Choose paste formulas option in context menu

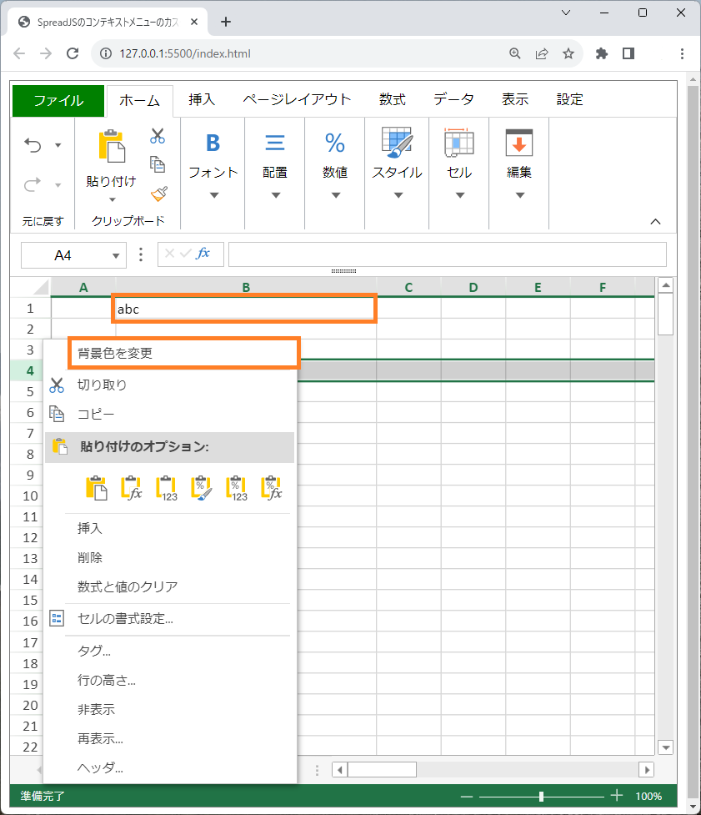click(132, 488)
